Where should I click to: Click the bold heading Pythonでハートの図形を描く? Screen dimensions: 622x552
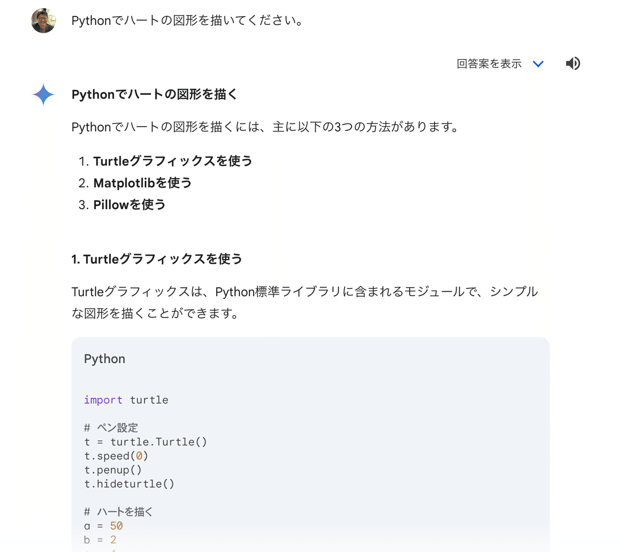154,94
